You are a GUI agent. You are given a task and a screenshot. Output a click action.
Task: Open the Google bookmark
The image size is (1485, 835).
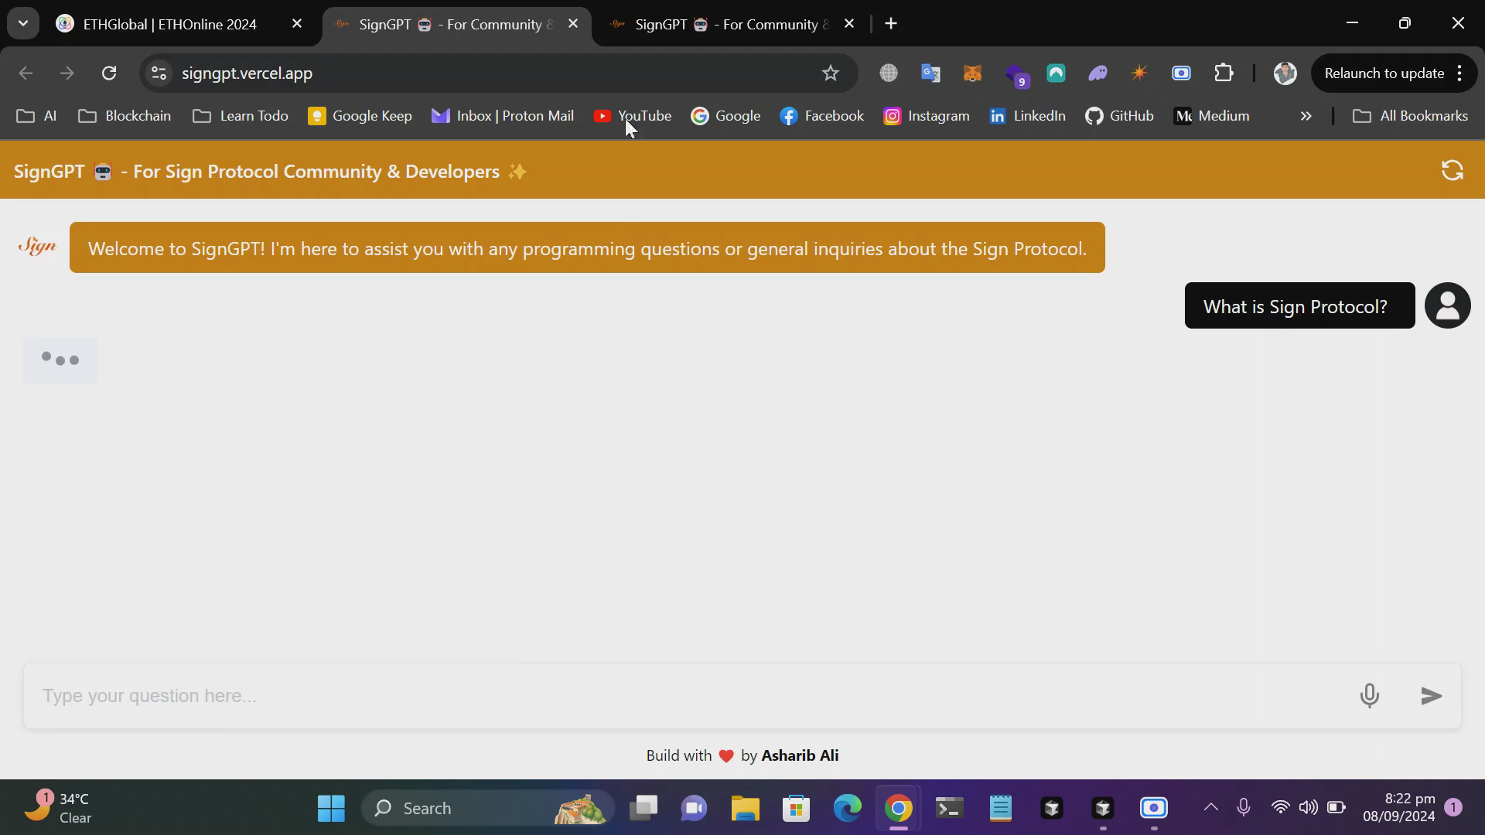pos(725,116)
